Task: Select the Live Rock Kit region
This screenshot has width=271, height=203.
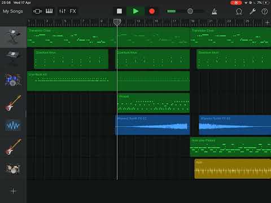Action: click(108, 81)
